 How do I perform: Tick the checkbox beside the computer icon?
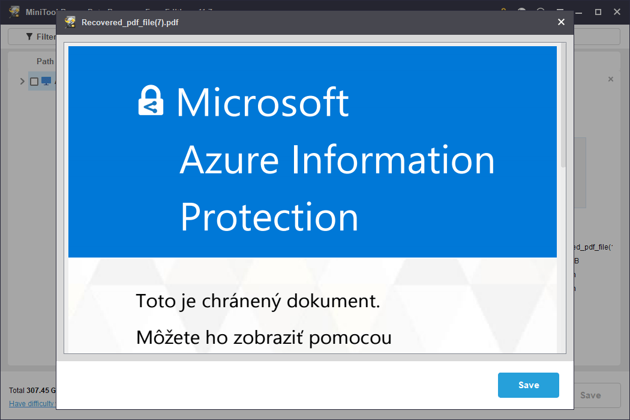point(34,81)
